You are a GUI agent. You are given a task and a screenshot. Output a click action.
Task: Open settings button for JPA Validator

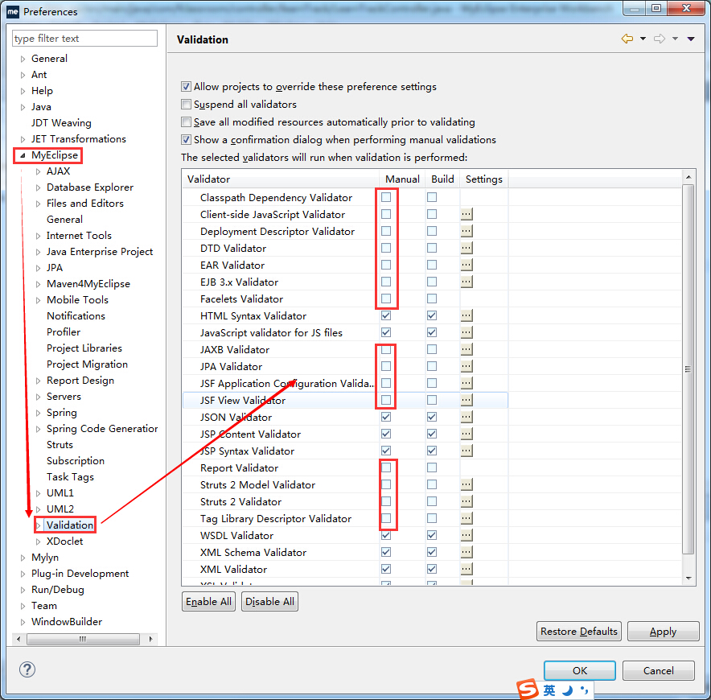(466, 366)
